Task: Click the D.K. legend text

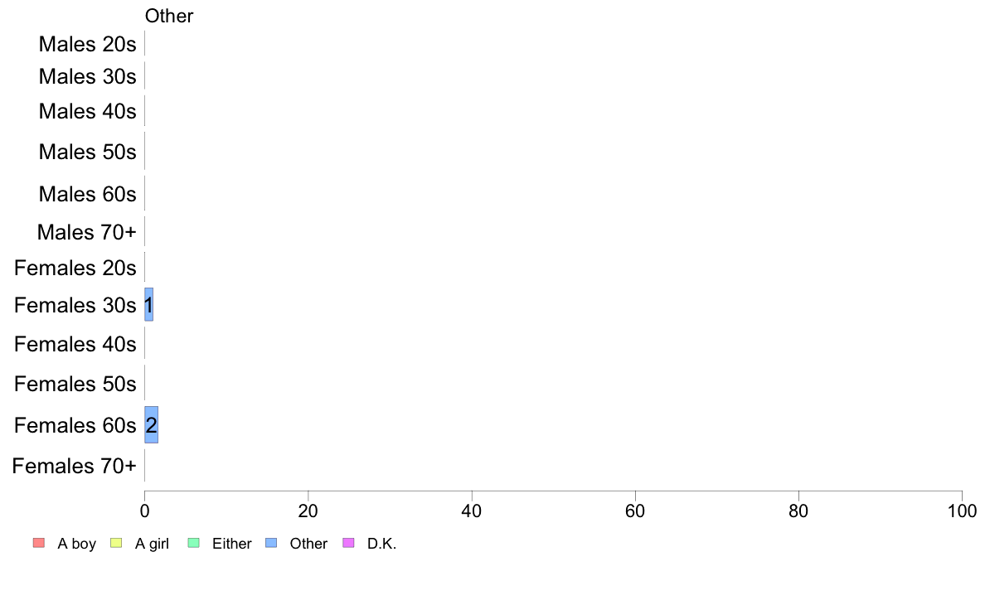Action: (x=382, y=544)
